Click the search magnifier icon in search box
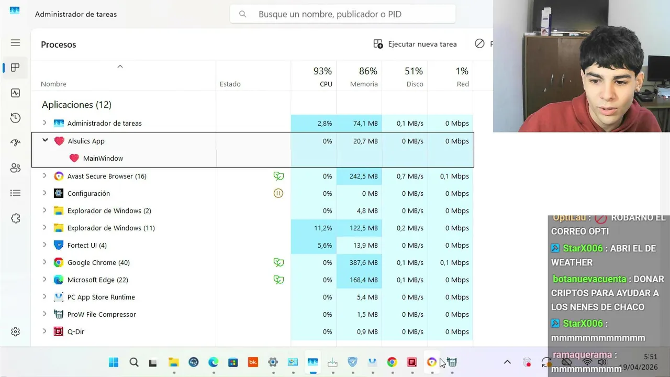Image resolution: width=670 pixels, height=377 pixels. point(242,14)
